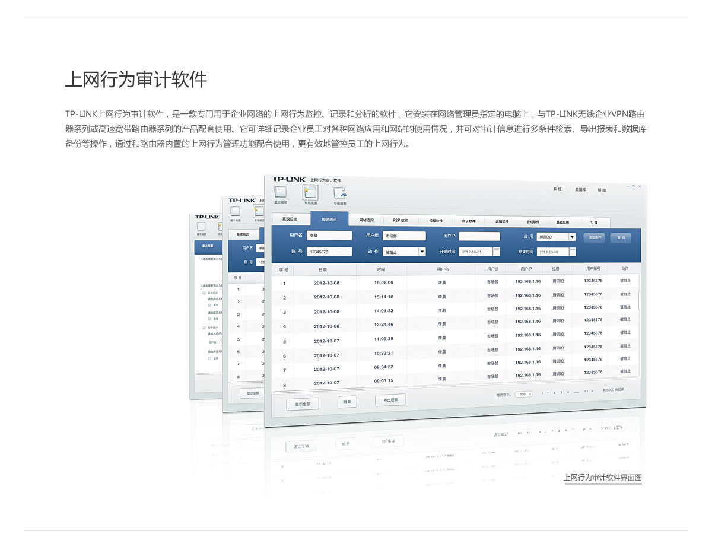Expand the 动作 dropdown showing 被阻止

(x=422, y=252)
